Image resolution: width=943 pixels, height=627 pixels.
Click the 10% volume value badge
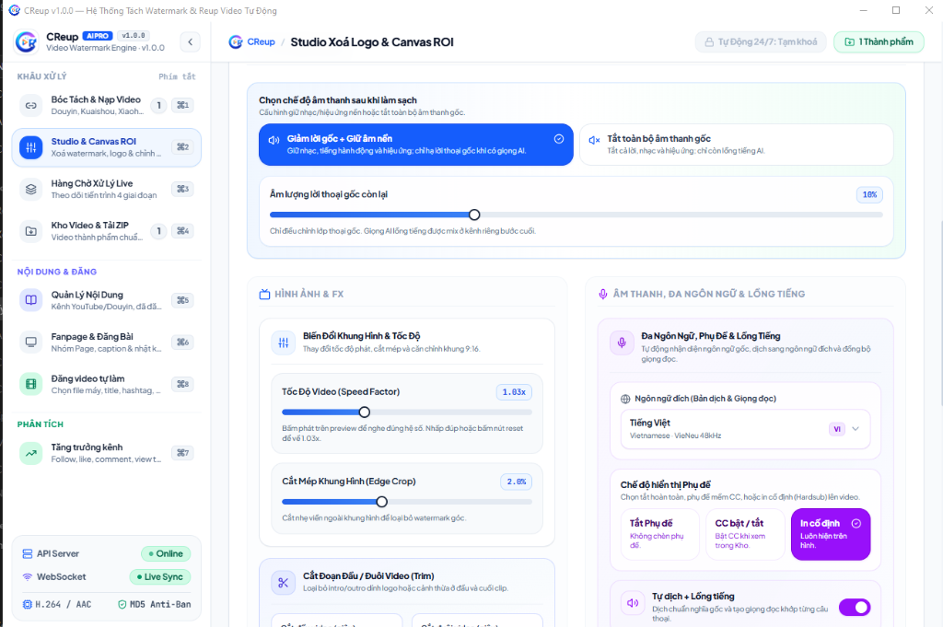869,195
